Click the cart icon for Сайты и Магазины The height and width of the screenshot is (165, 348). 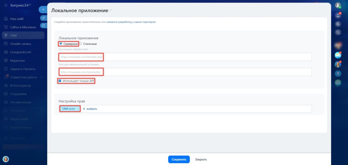(x=6, y=27)
